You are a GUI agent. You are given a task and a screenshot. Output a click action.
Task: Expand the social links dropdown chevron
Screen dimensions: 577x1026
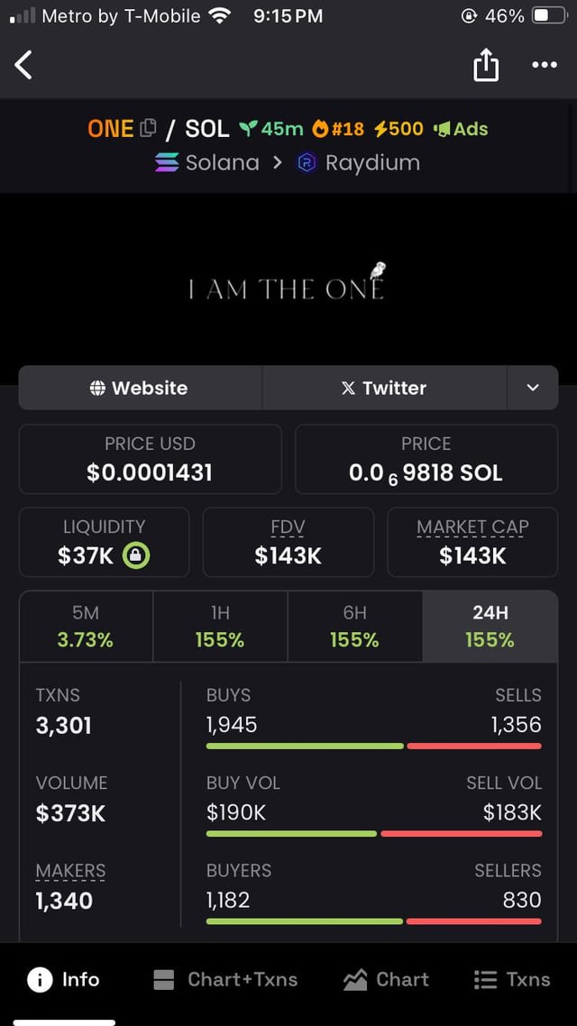pyautogui.click(x=533, y=388)
